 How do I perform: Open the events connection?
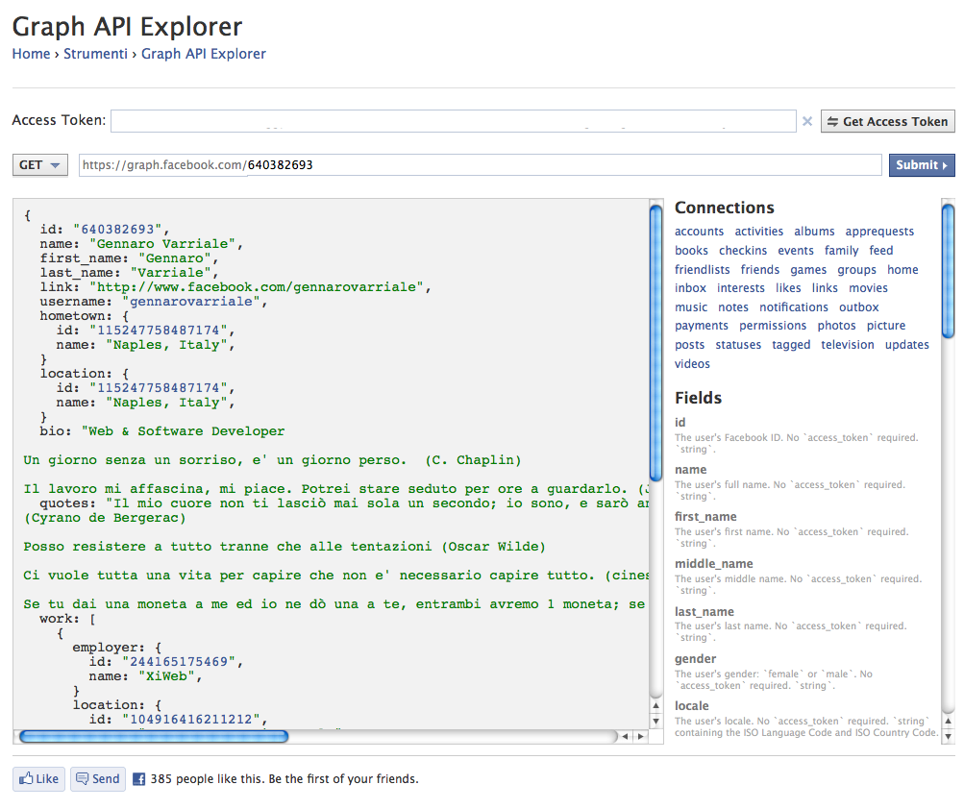coord(796,251)
